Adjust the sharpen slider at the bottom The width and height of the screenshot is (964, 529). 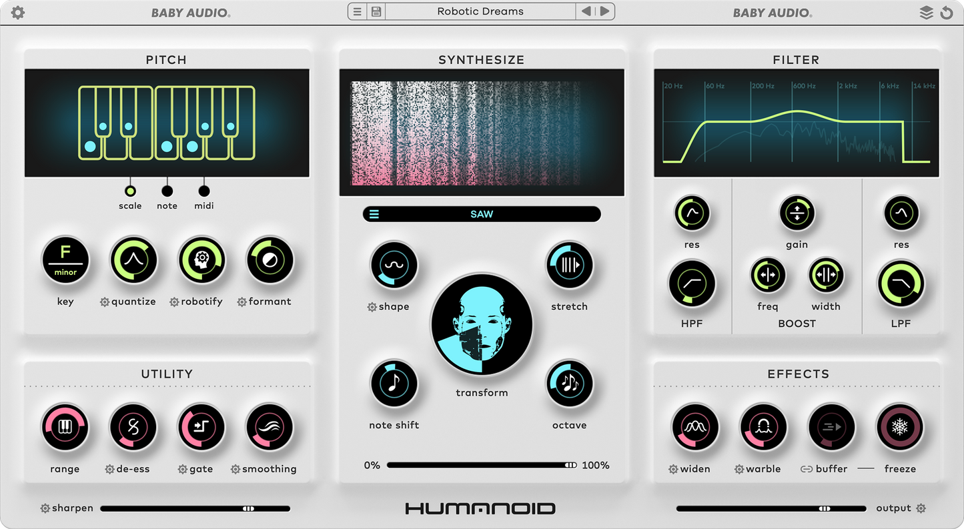coord(248,508)
